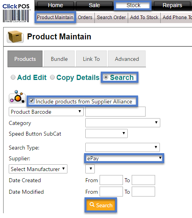Click the ClickPOS barcode logo
The width and height of the screenshot is (192, 218).
click(16, 13)
